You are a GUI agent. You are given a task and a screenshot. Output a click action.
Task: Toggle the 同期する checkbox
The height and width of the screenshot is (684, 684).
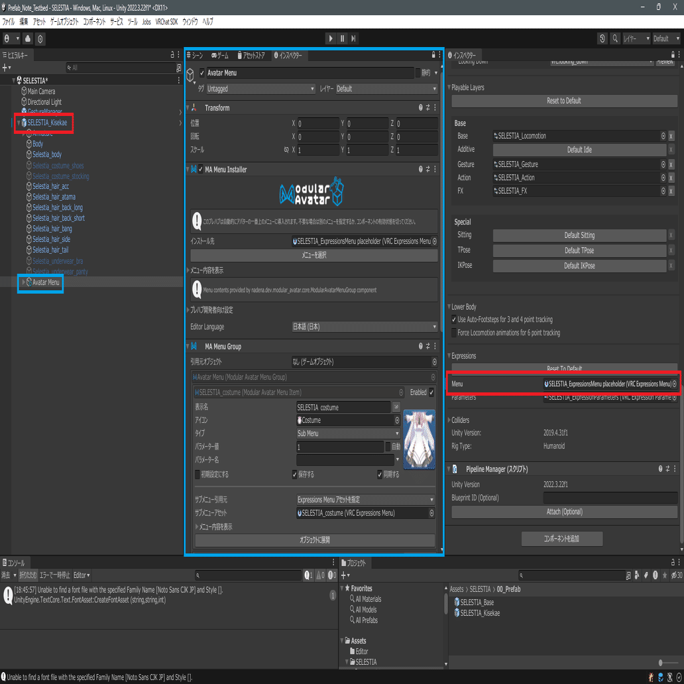click(x=380, y=474)
